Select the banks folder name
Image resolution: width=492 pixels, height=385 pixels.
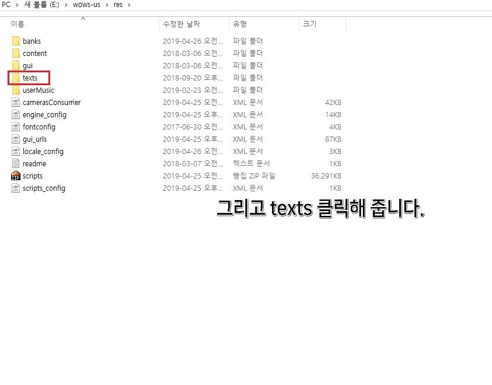pyautogui.click(x=32, y=41)
